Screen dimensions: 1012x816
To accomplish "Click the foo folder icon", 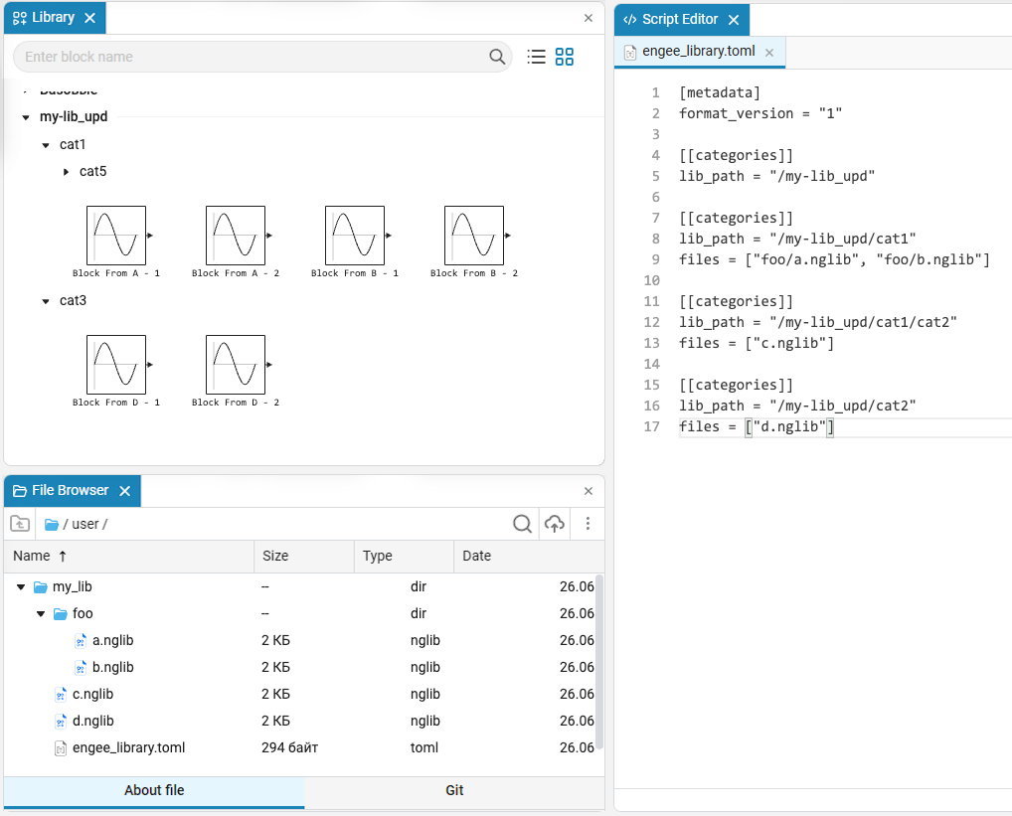I will pos(61,614).
